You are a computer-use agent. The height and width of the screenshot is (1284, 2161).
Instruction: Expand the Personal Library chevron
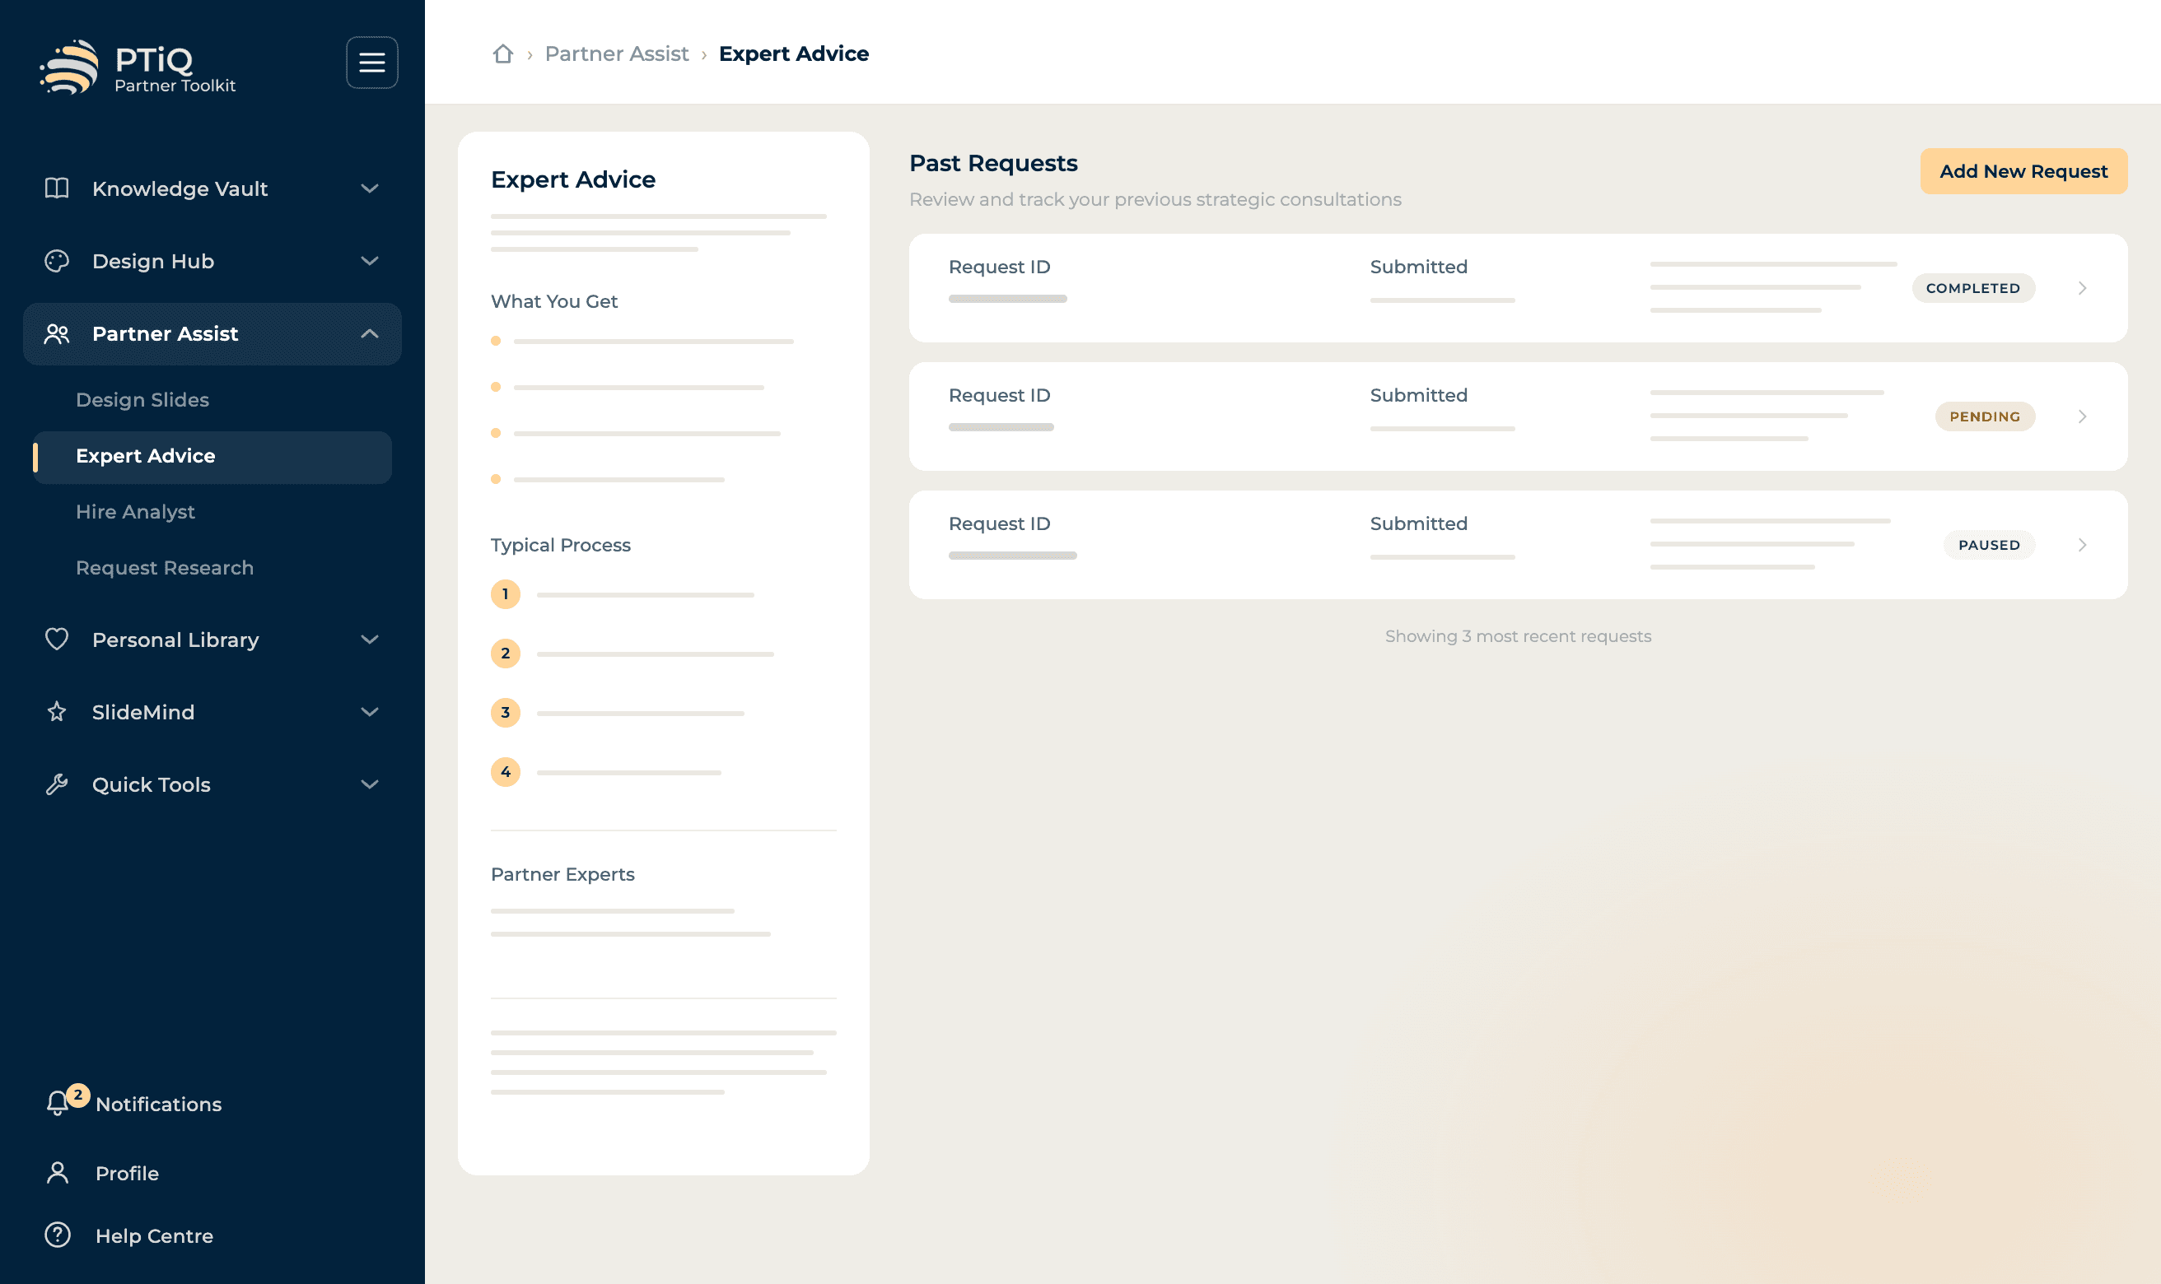pos(370,640)
